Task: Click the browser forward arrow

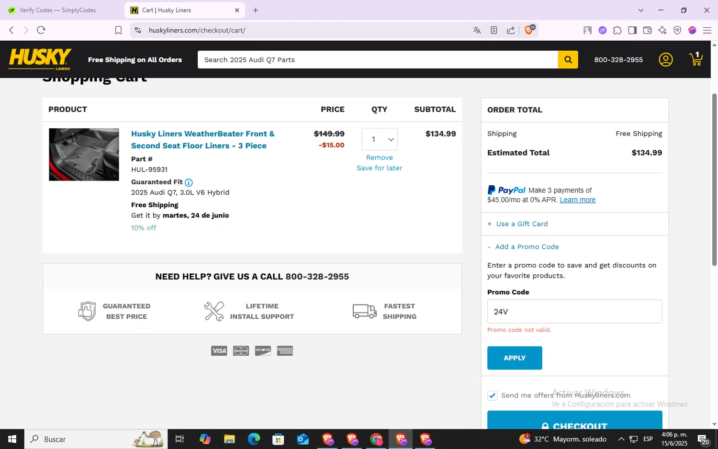Action: 26,30
